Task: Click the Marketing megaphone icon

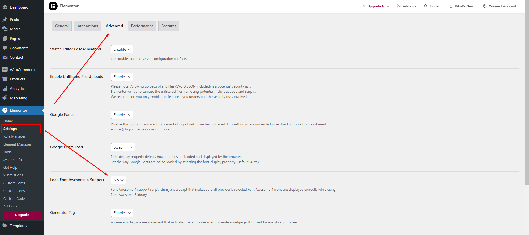Action: click(5, 98)
